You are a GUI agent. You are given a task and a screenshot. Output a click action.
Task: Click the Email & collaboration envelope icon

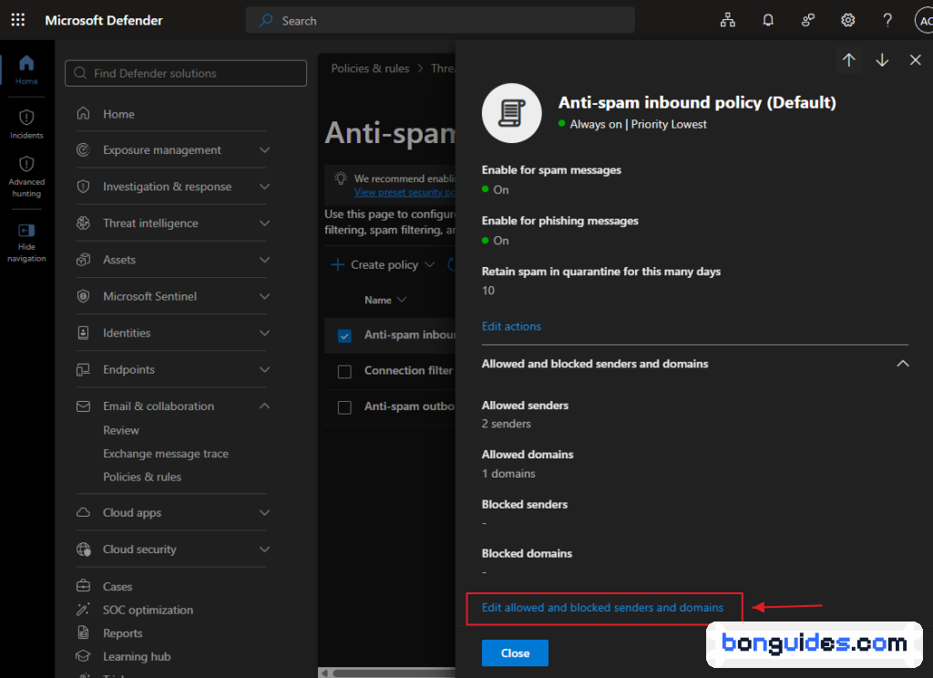[x=83, y=406]
